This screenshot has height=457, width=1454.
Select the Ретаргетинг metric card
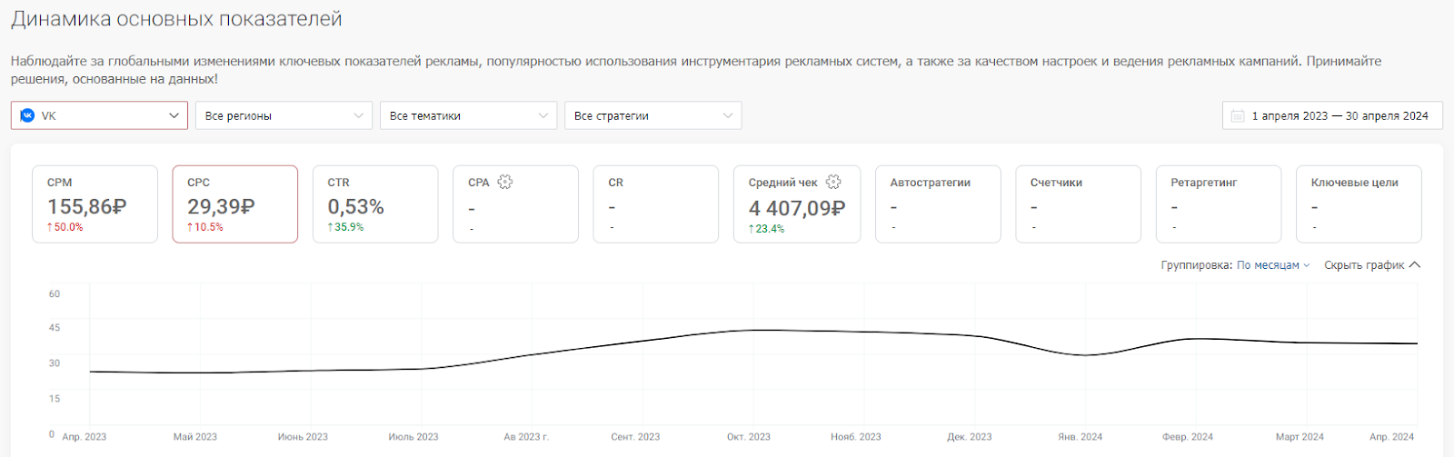(1219, 204)
